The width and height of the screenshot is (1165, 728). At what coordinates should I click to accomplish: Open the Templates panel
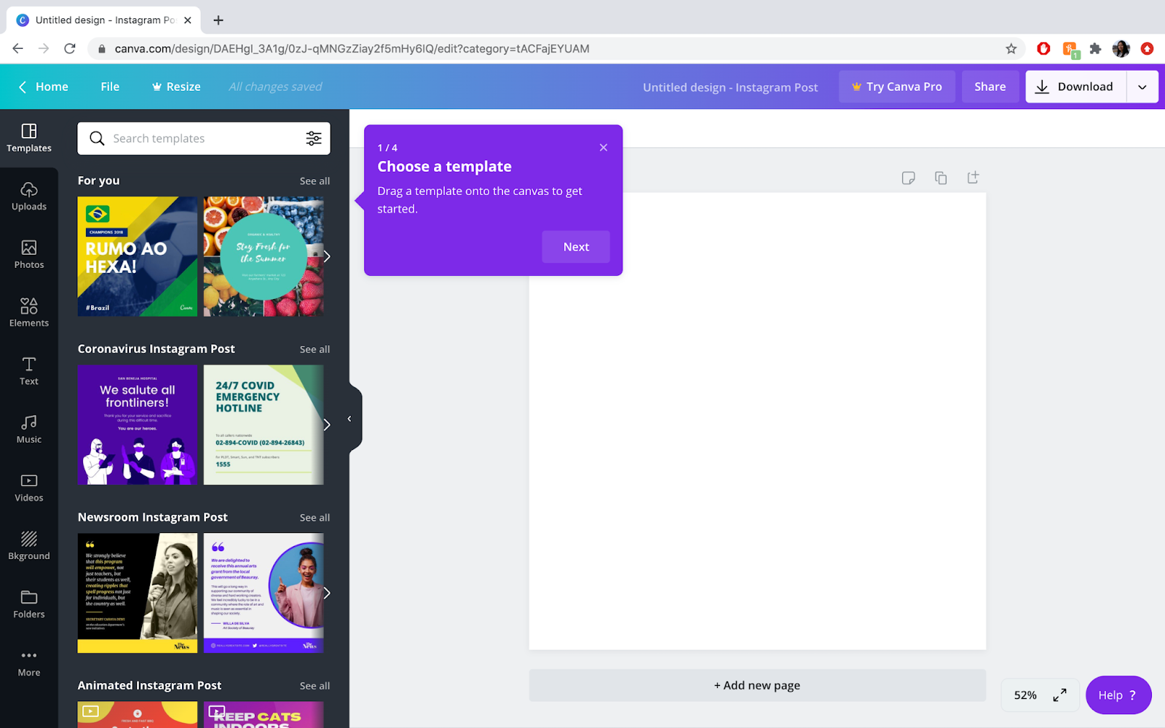coord(29,138)
